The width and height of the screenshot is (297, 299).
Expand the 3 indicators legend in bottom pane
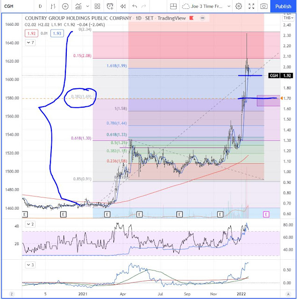tap(30, 265)
